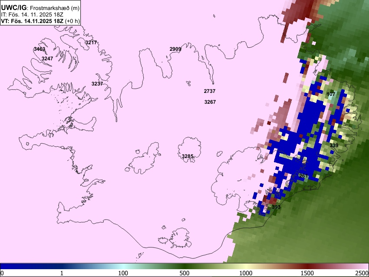Click the 1 tick on the color scale
Image resolution: width=369 pixels, height=277 pixels.
[62, 273]
